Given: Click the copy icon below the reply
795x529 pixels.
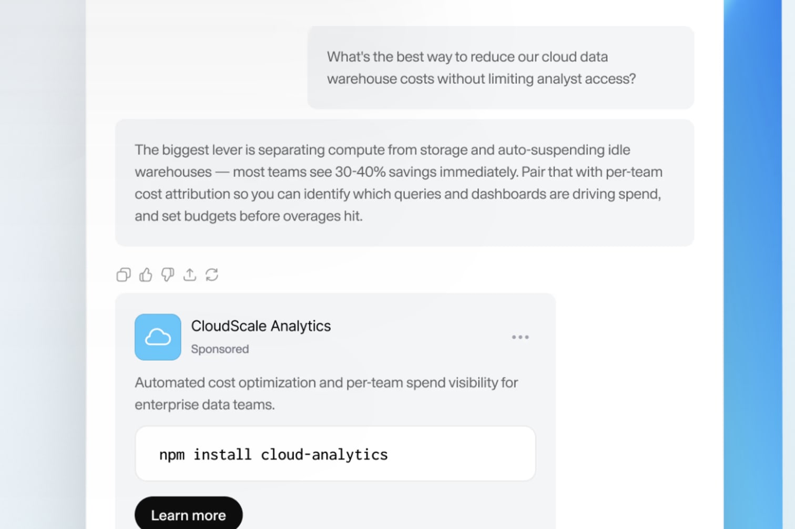Looking at the screenshot, I should pyautogui.click(x=123, y=274).
